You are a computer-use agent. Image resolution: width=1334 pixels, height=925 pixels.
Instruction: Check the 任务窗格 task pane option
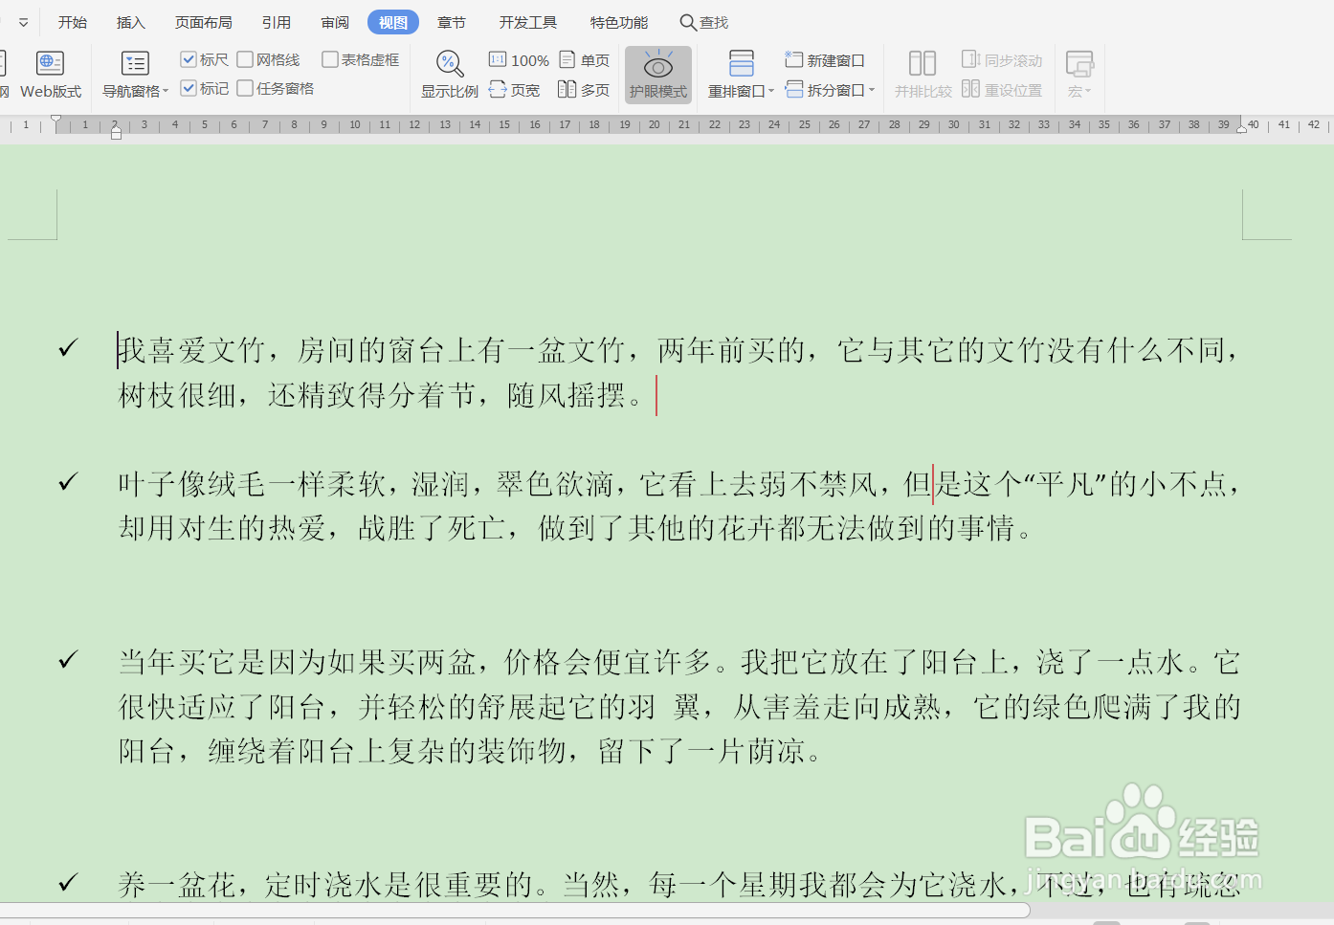click(244, 87)
